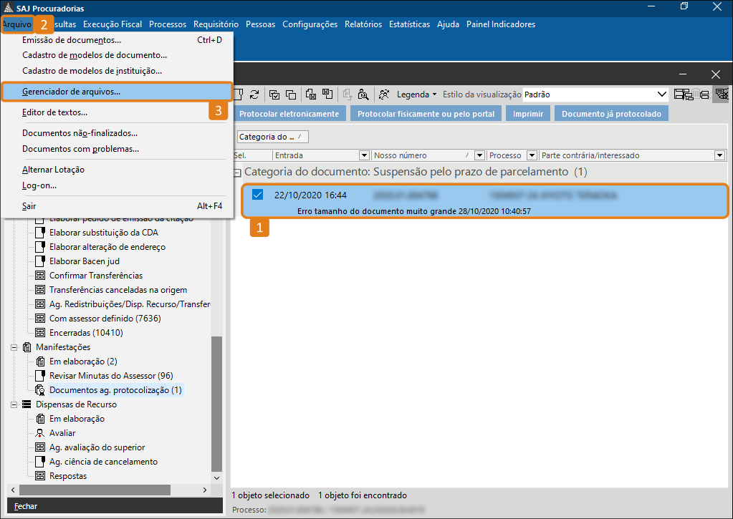Select Gerenciador de arquivos menu entry

[x=72, y=92]
